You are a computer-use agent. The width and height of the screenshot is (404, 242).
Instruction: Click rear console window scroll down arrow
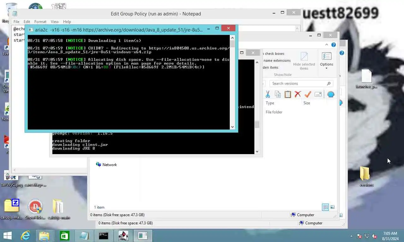click(x=257, y=152)
